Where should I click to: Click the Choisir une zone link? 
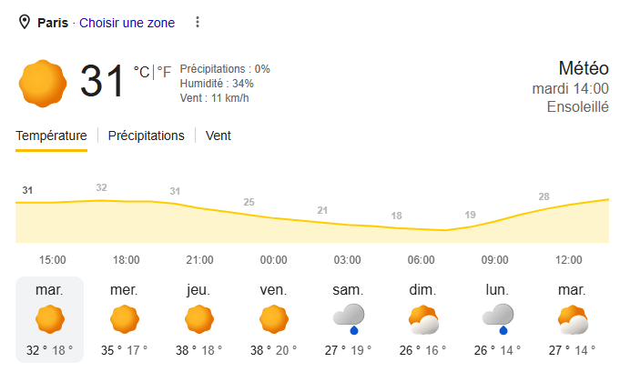(127, 23)
